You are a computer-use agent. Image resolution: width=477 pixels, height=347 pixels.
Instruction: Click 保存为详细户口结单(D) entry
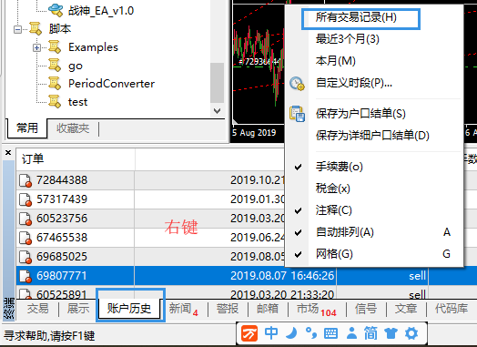(x=372, y=135)
